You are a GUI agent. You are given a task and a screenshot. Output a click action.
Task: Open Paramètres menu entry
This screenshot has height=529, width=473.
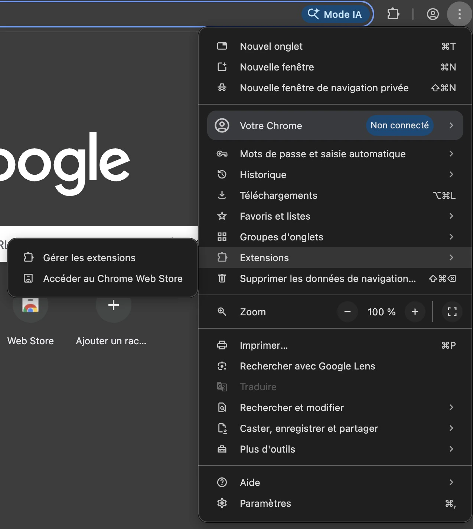pos(336,503)
